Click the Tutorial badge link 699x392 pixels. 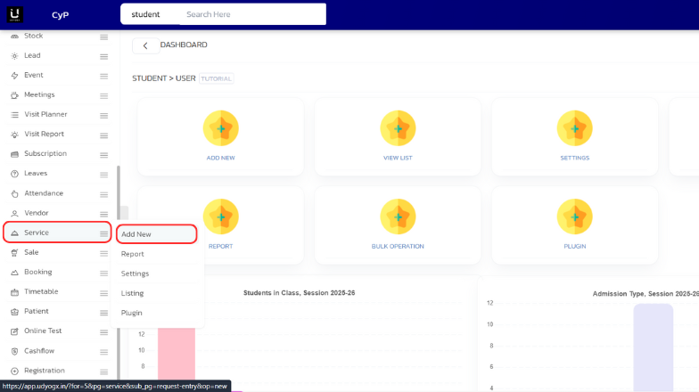click(x=217, y=78)
